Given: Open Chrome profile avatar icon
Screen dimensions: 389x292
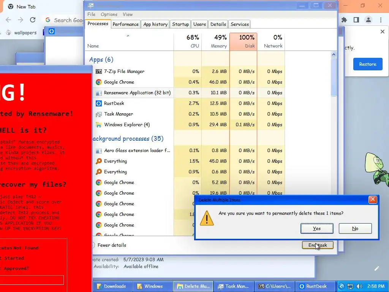Looking at the screenshot, I should [x=368, y=20].
